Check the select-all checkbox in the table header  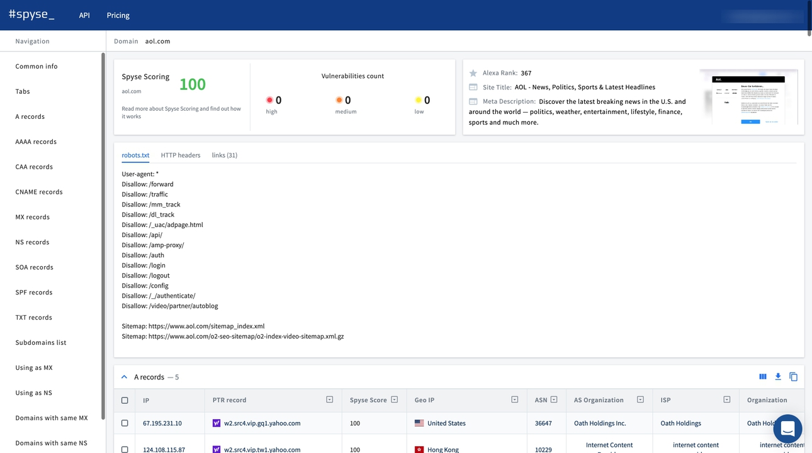coord(124,400)
